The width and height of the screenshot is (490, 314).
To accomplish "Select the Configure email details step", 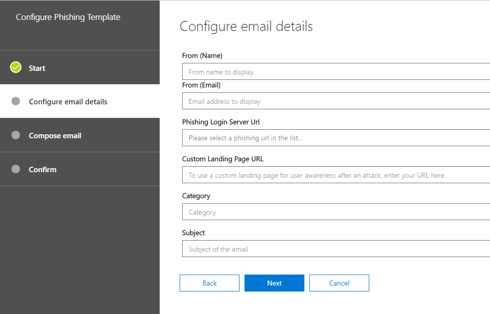I will pyautogui.click(x=69, y=101).
